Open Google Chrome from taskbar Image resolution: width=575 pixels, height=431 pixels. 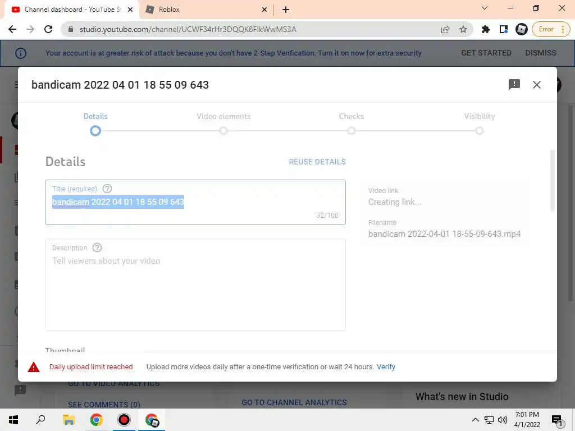pos(97,420)
